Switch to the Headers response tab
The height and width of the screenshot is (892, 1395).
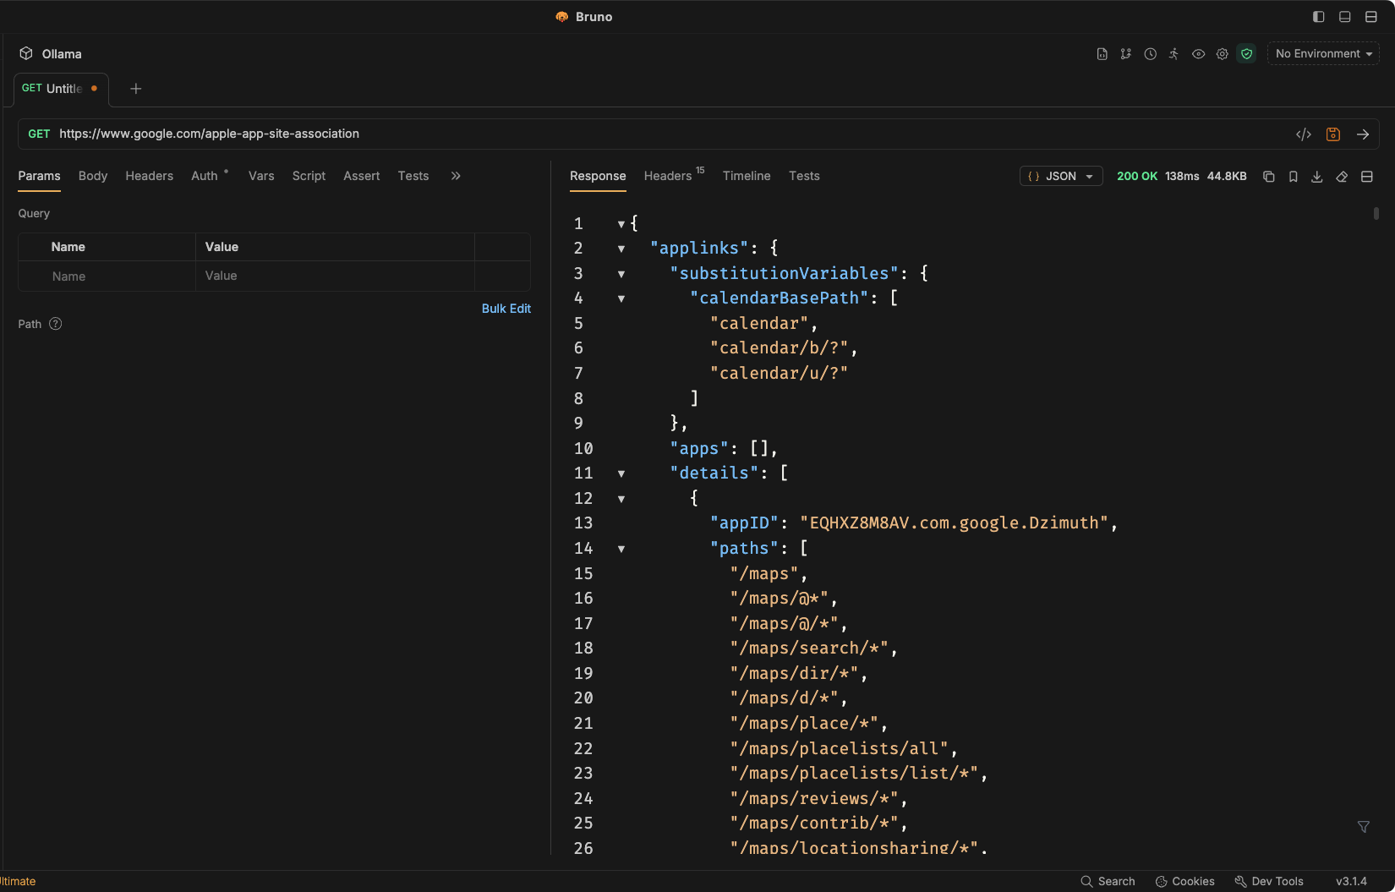[668, 176]
